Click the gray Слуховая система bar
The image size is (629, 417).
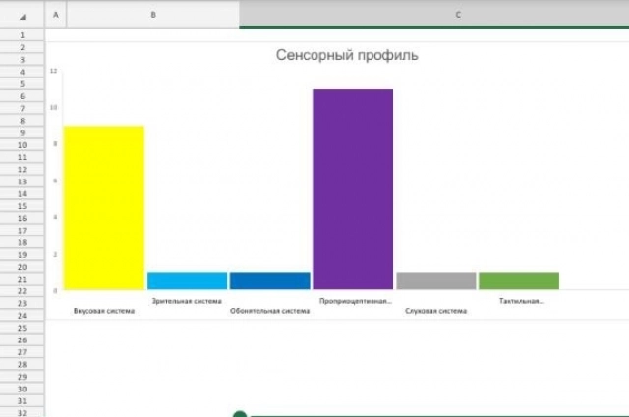click(436, 281)
